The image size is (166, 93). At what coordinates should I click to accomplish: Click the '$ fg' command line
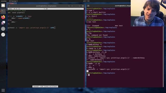(88, 39)
